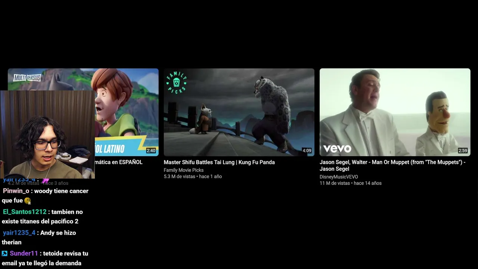Viewport: 478px width, 269px height.
Task: Click the 2:59 duration badge
Action: [x=463, y=151]
